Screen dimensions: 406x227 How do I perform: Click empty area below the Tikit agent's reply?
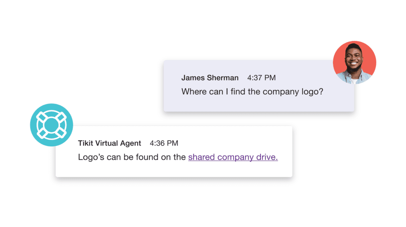point(174,170)
